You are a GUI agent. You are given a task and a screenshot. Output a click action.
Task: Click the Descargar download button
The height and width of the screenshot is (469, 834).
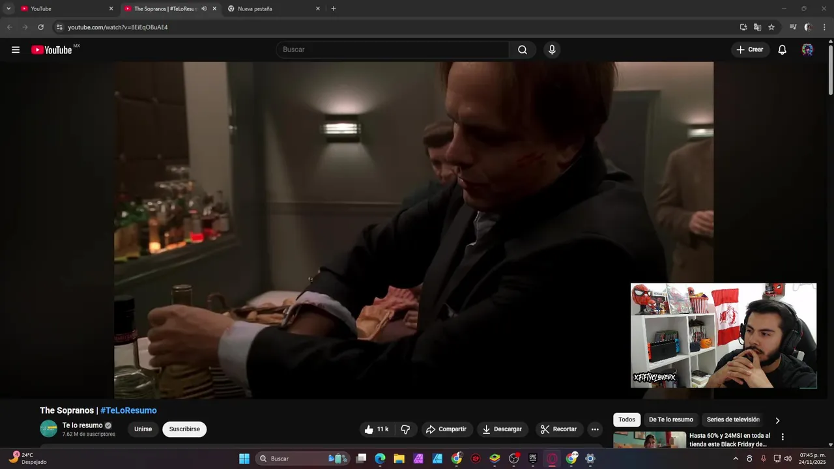502,429
